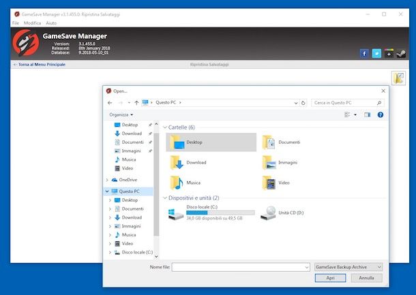Screen dimensions: 416x295
Task: Click the Twitter icon in header
Action: 376,53
